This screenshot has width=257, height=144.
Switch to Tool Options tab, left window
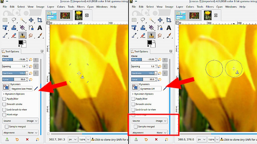(11, 51)
